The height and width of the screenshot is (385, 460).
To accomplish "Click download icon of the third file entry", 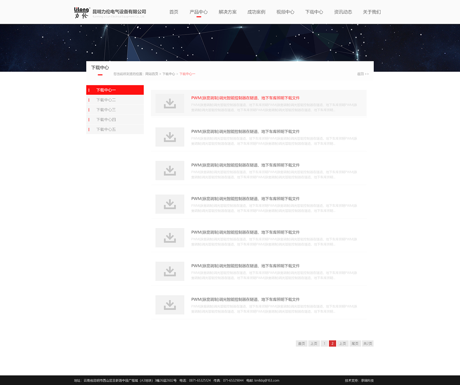I will point(170,170).
